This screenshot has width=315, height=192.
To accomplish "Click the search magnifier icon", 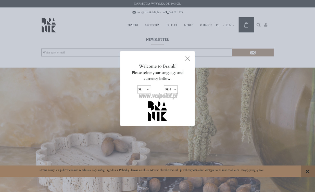I will click(x=258, y=25).
